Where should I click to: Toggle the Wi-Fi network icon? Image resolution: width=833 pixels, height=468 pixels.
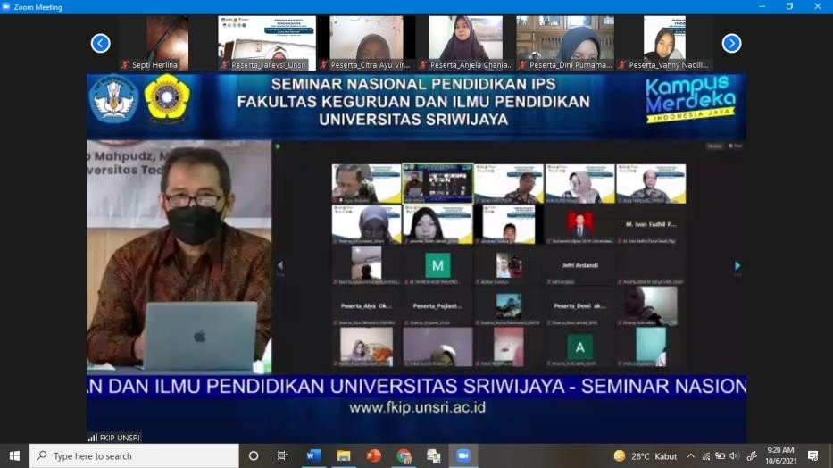(x=705, y=455)
